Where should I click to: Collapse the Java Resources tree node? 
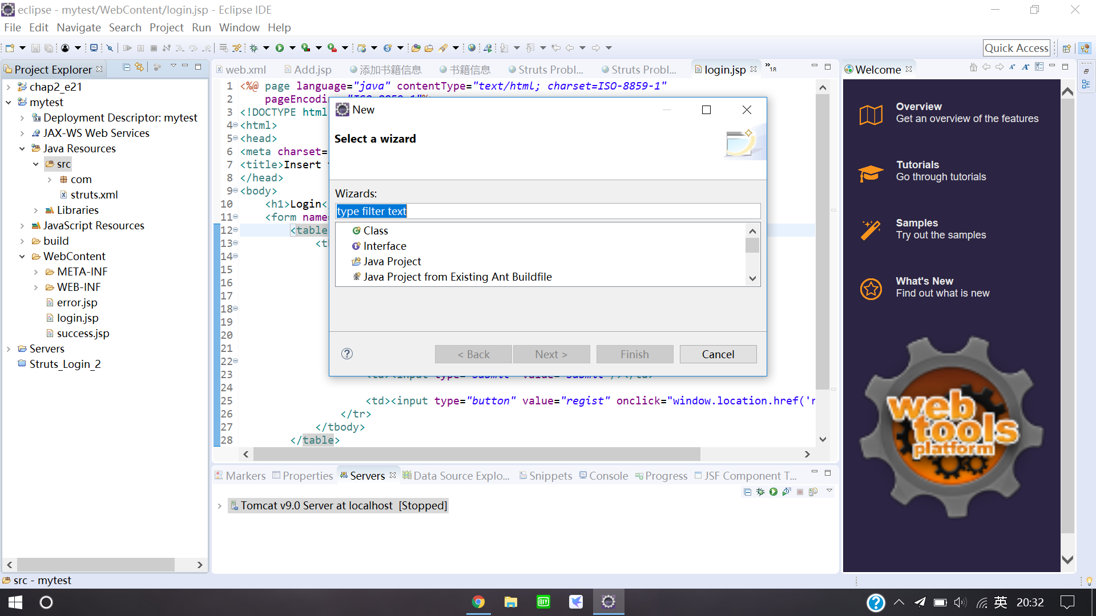[23, 148]
